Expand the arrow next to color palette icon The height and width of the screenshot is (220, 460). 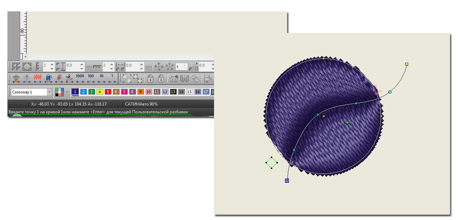(x=67, y=92)
